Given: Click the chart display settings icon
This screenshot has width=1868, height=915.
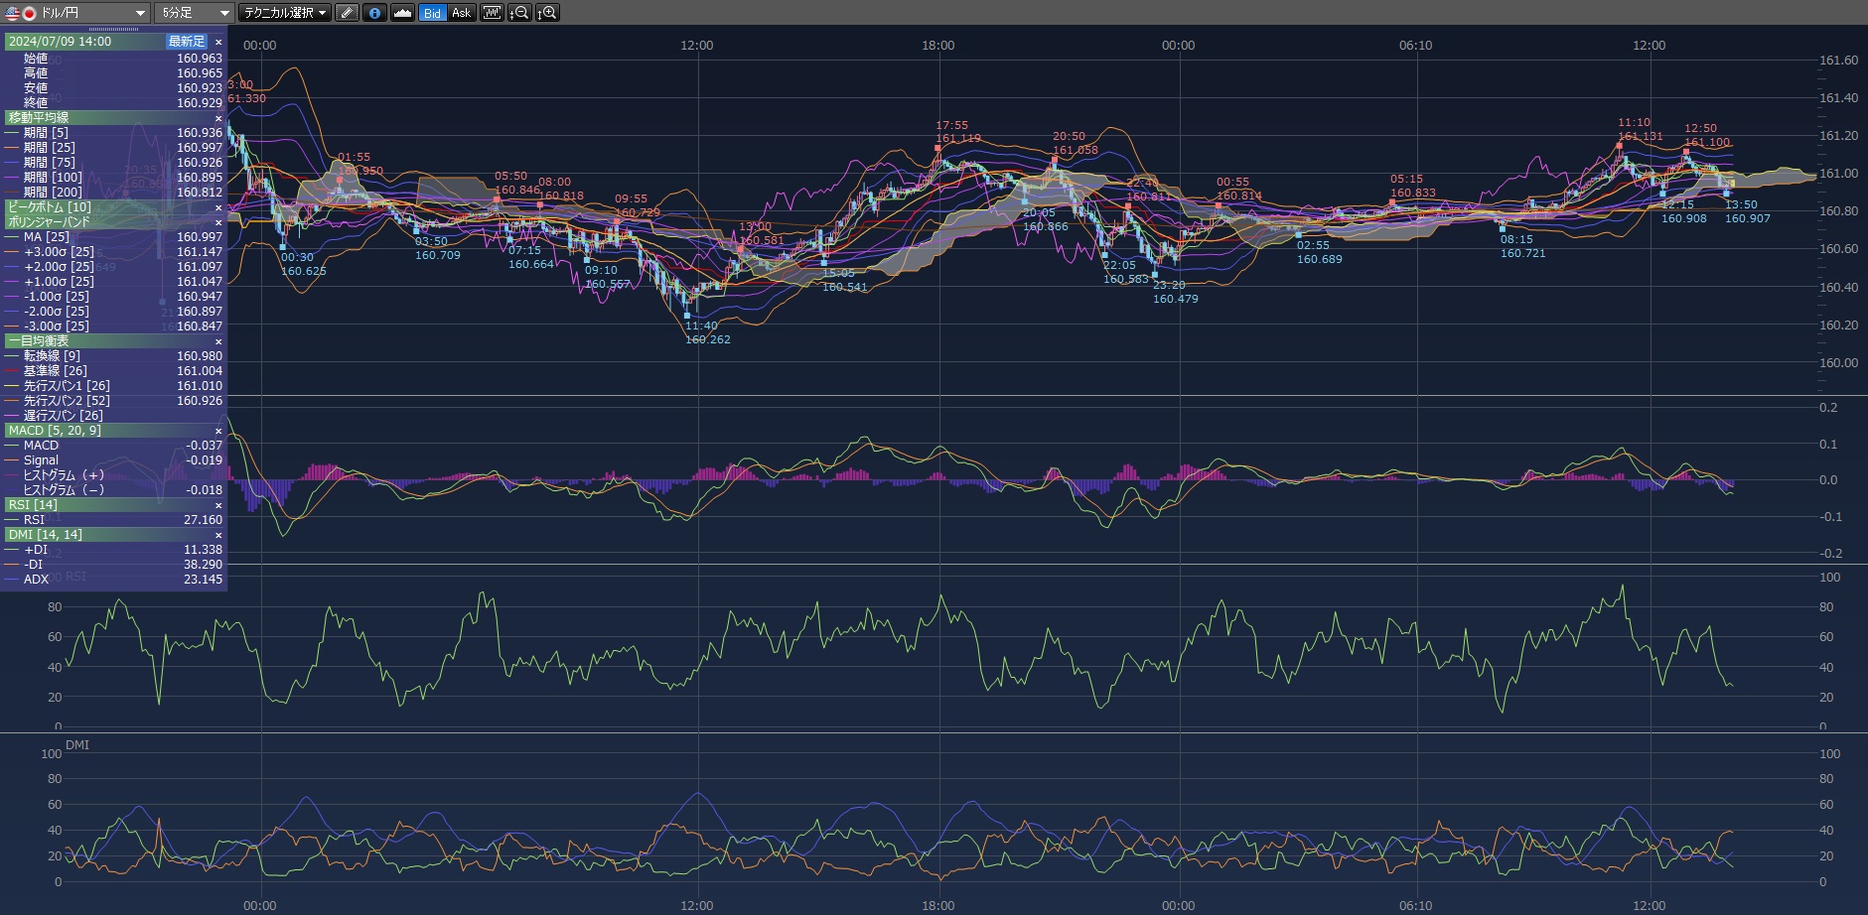Looking at the screenshot, I should coord(492,13).
